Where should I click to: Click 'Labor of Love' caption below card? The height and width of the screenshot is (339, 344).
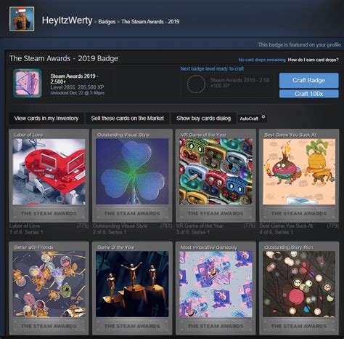pyautogui.click(x=25, y=226)
